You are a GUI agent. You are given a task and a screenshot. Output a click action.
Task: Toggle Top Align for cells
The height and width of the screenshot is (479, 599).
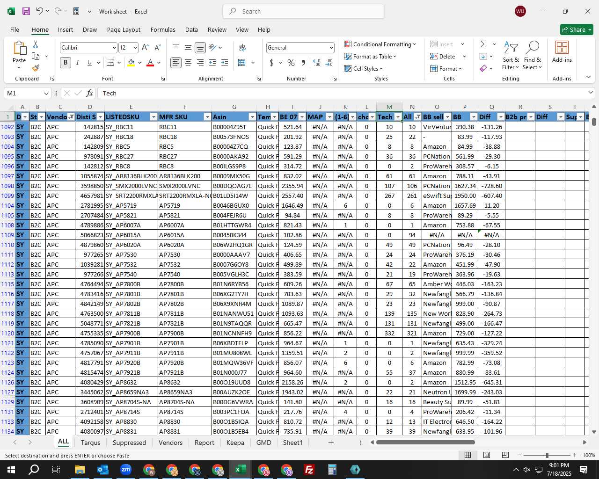pyautogui.click(x=176, y=47)
